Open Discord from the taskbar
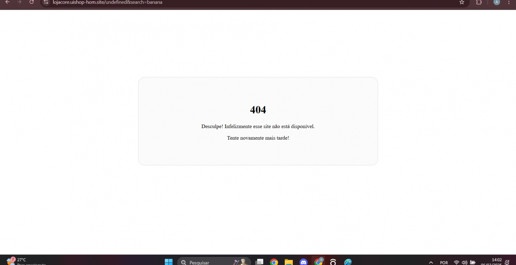The image size is (516, 265). pos(303,262)
